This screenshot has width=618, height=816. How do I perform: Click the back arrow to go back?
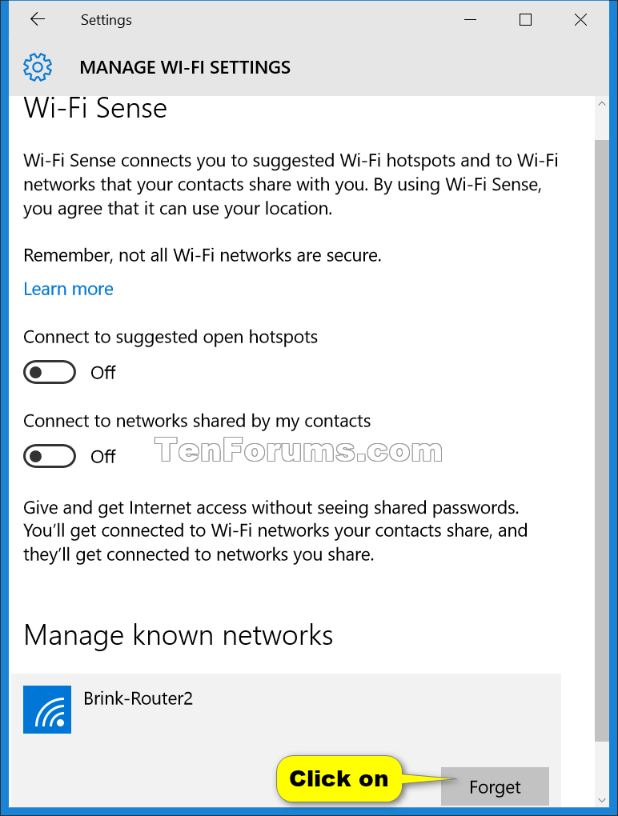(37, 19)
